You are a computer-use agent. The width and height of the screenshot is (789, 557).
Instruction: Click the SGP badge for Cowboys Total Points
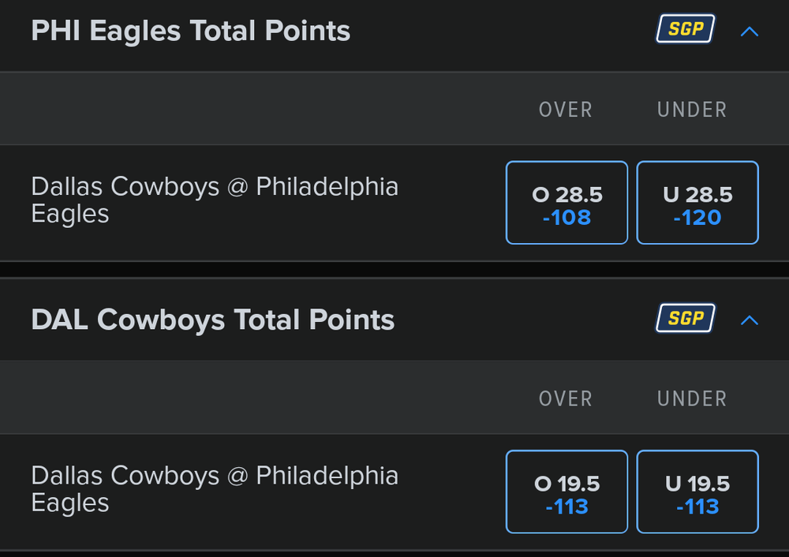685,319
